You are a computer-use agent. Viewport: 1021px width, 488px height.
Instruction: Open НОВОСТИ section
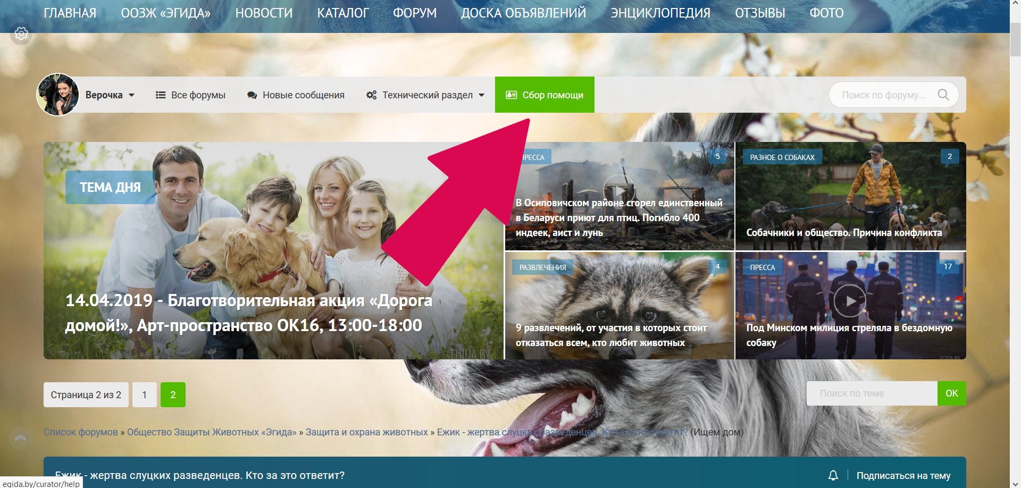(264, 13)
